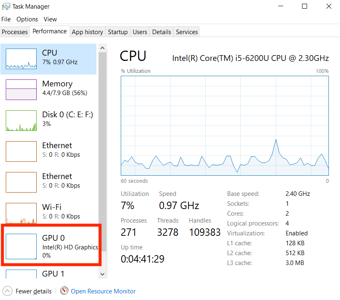
Task: Click the % Utilization graph label
Action: tap(136, 71)
